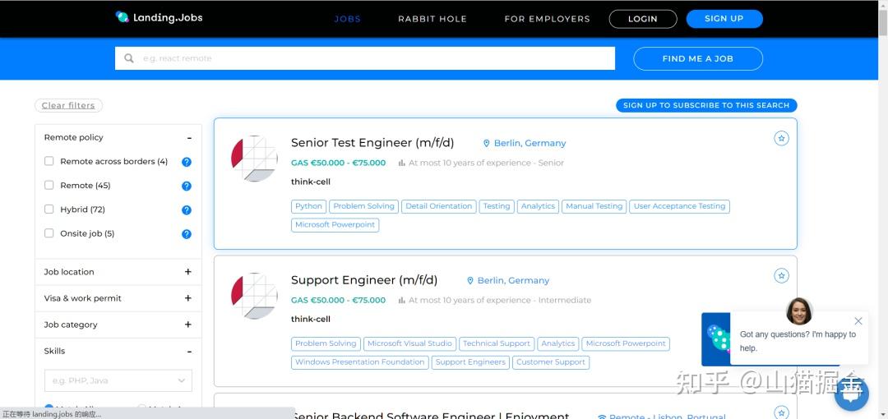The width and height of the screenshot is (888, 419).
Task: Bookmark Support Engineer job star icon
Action: point(782,276)
